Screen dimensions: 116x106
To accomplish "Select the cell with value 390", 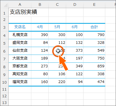I will point(40,35).
